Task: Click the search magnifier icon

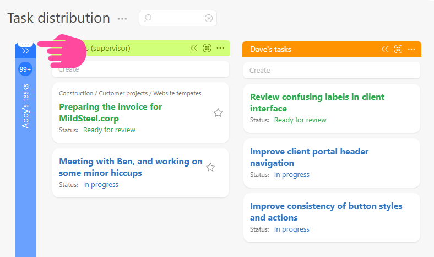Action: pyautogui.click(x=148, y=18)
